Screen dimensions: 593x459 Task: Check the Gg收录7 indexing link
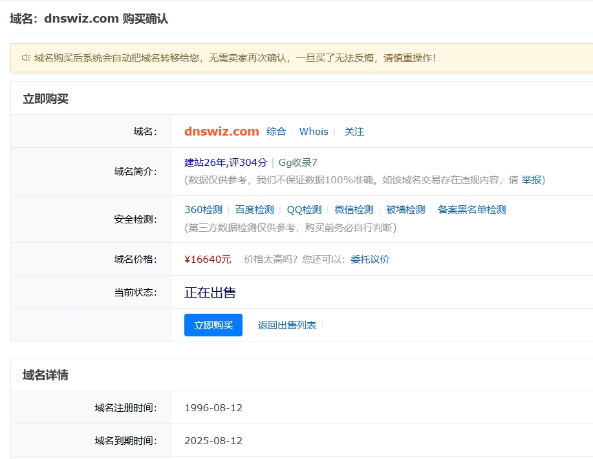tap(298, 163)
